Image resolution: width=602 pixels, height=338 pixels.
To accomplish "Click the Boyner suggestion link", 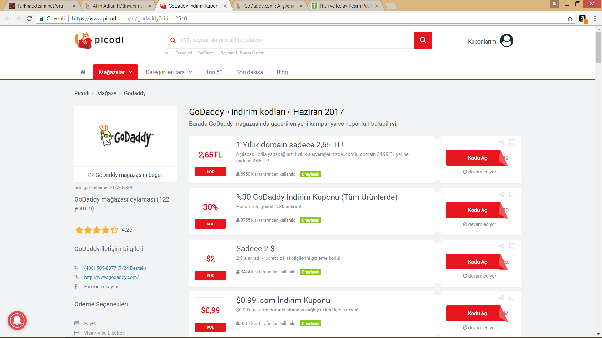I will (x=227, y=53).
